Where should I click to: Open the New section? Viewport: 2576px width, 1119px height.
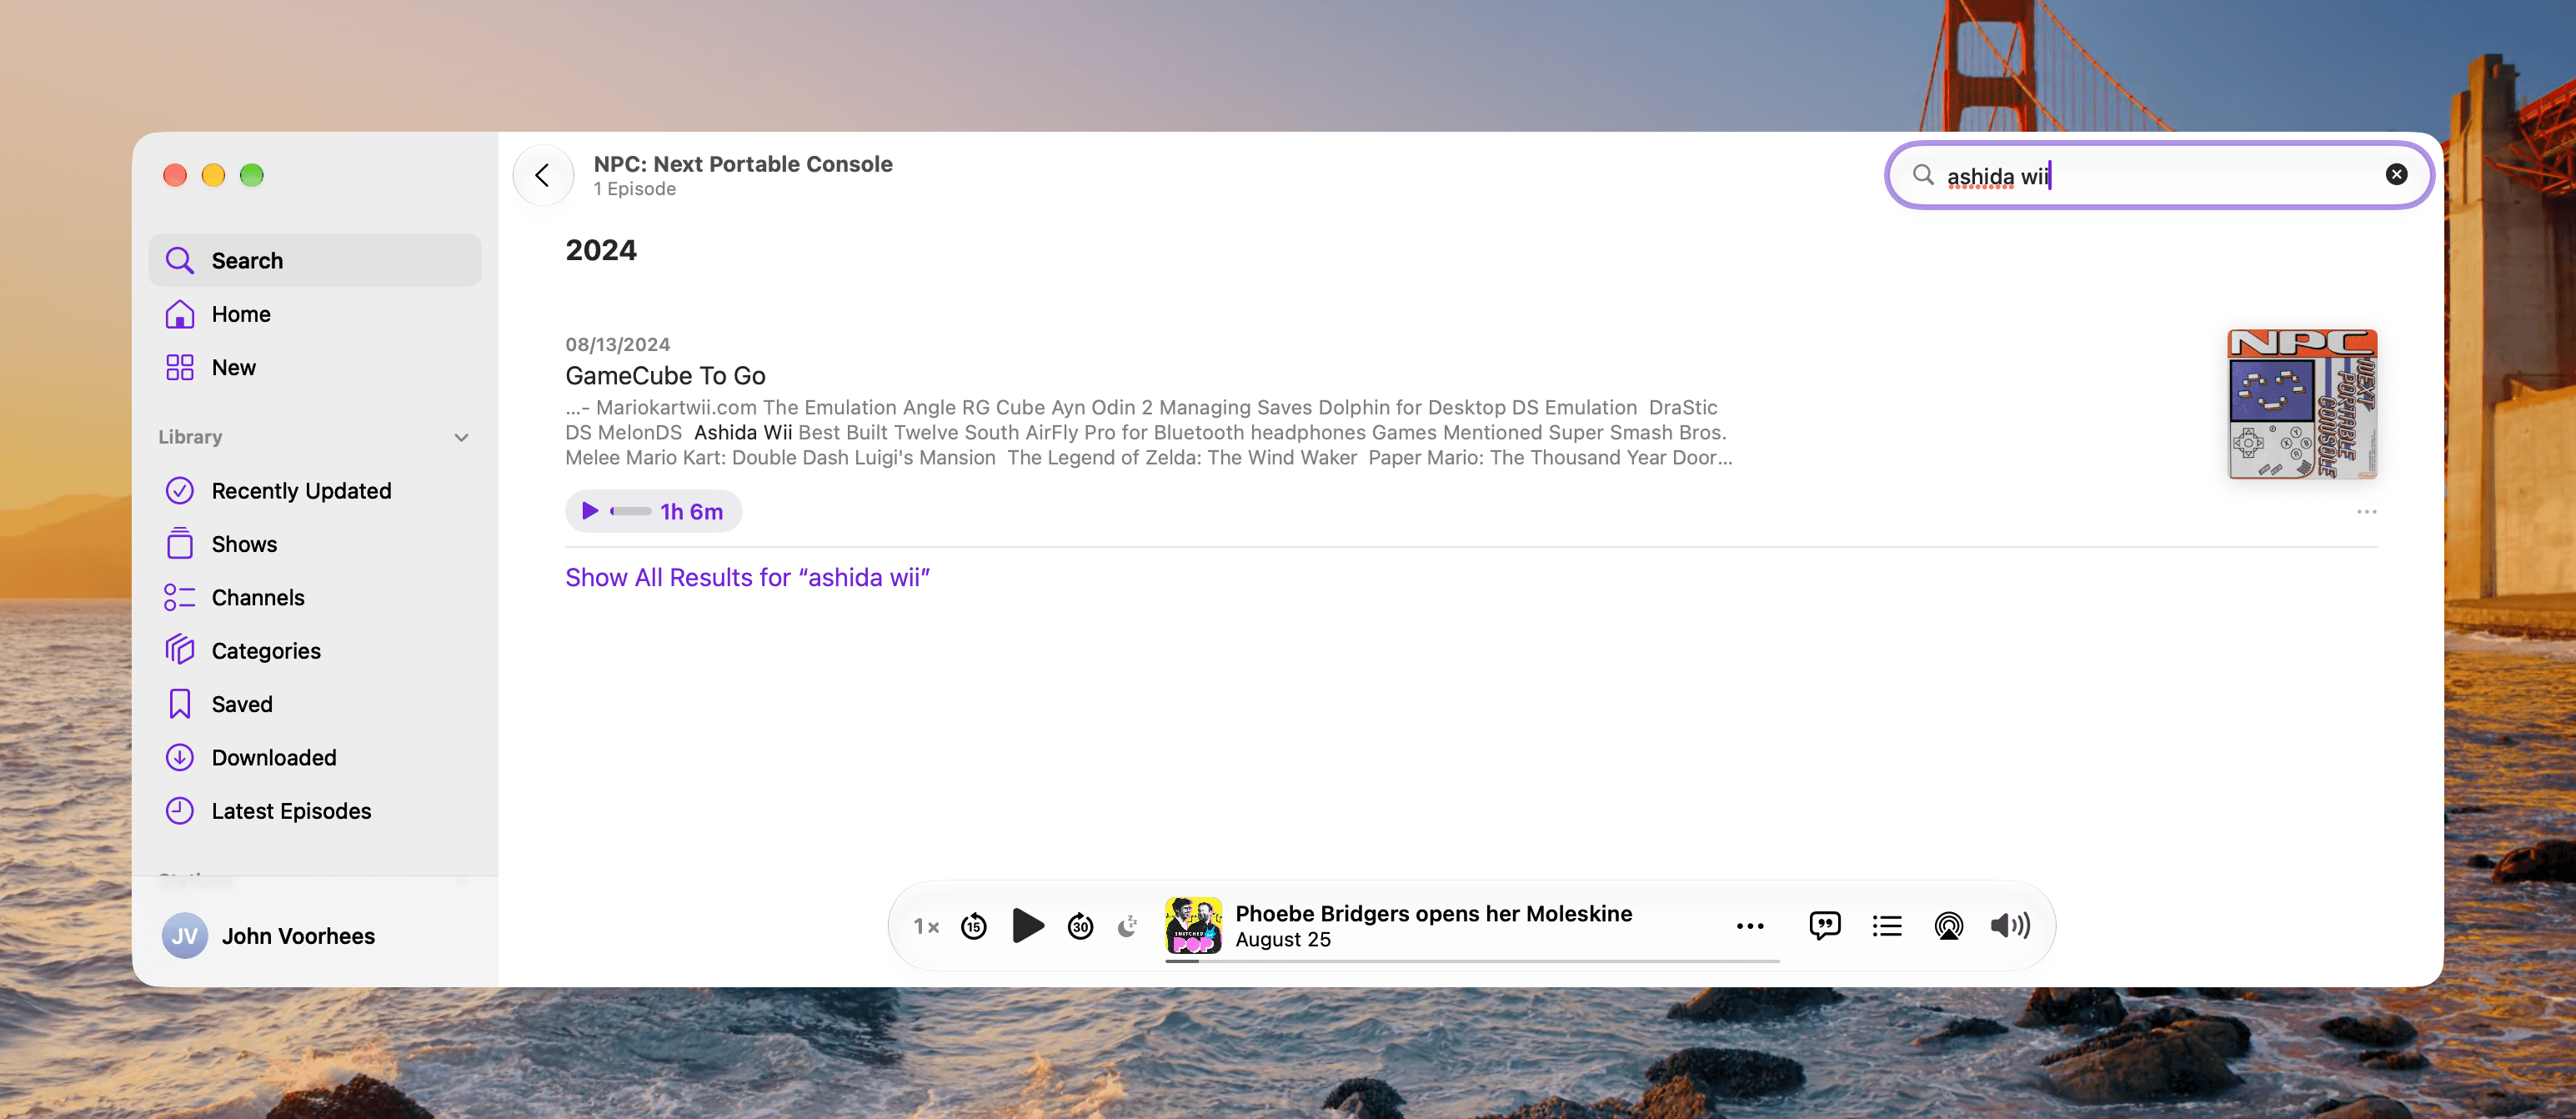[x=315, y=367]
